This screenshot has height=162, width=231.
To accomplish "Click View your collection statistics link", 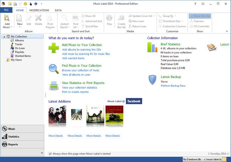I will pos(80,88).
